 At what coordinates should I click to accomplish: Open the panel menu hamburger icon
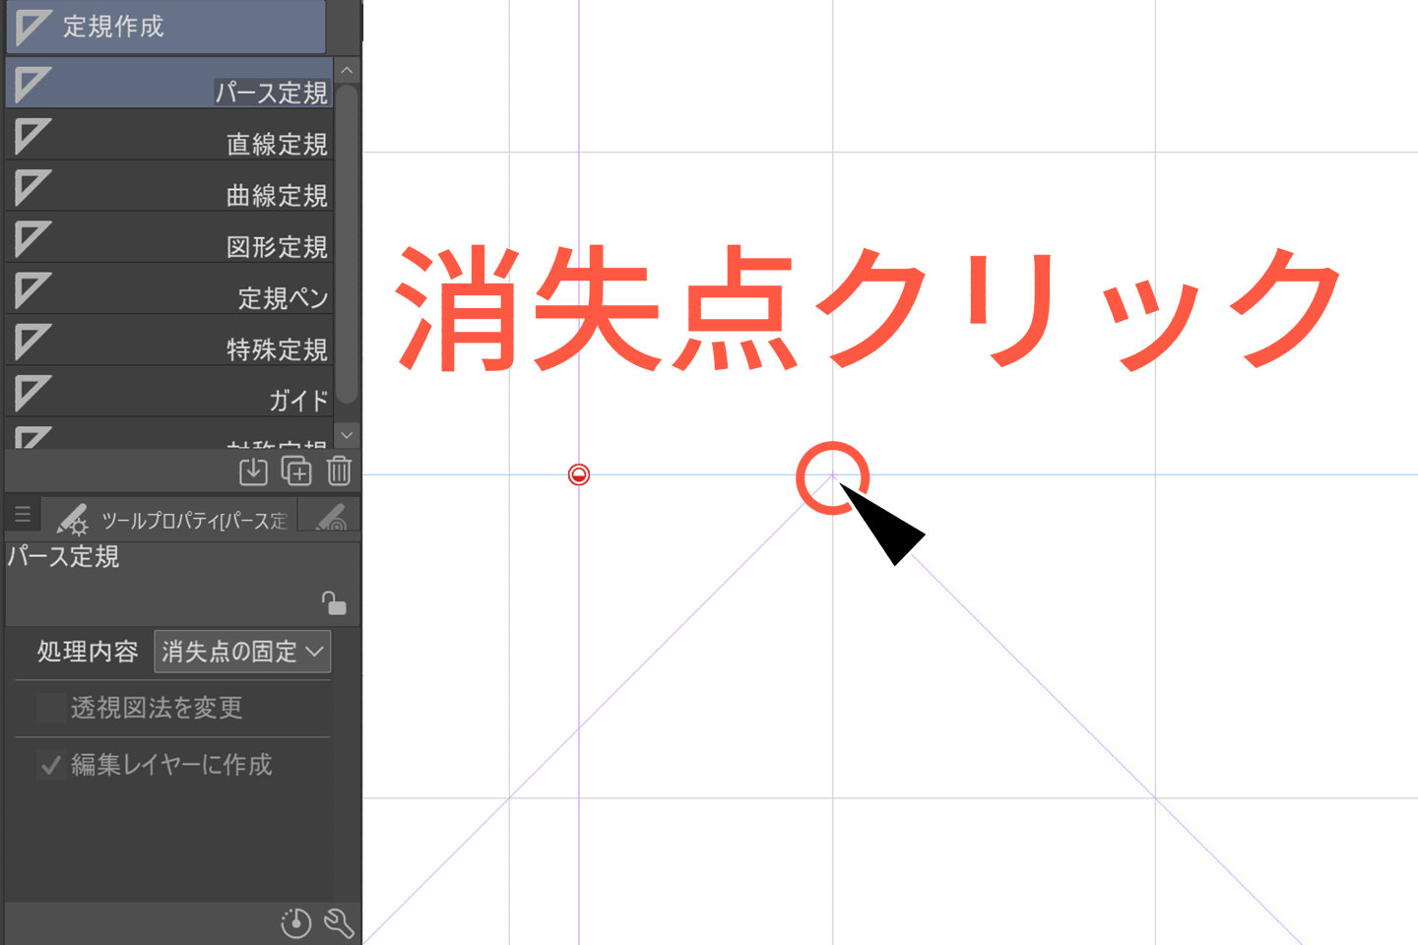point(23,515)
